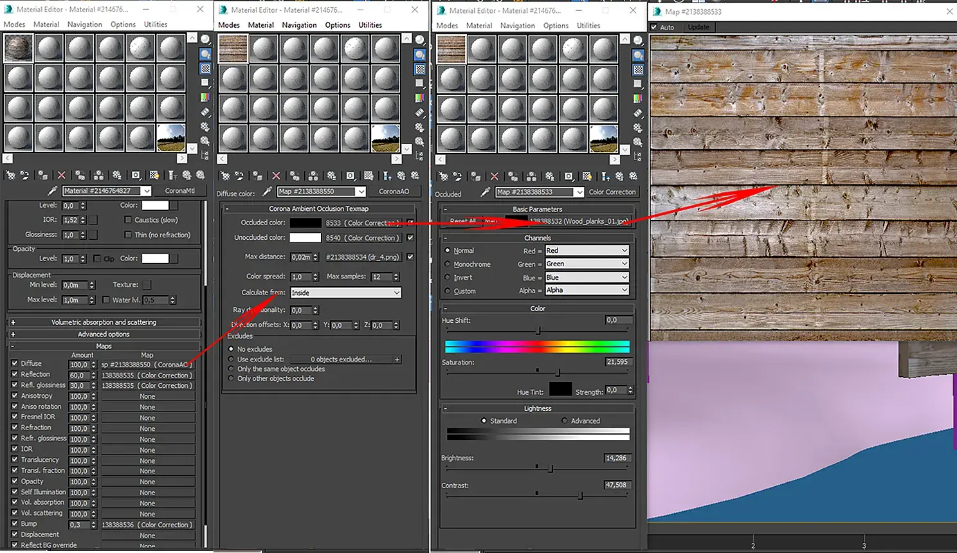Click Reset Map red X in Color Correction editor
Image resolution: width=957 pixels, height=553 pixels.
coord(494,176)
